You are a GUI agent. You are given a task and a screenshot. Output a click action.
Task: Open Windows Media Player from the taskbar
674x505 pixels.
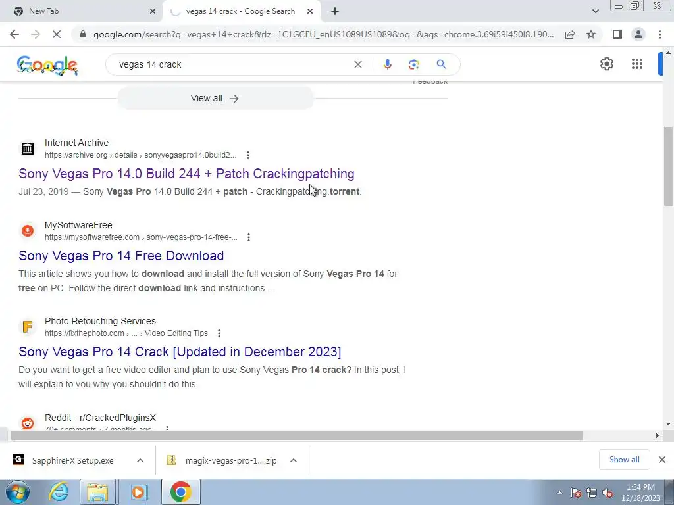pyautogui.click(x=138, y=492)
